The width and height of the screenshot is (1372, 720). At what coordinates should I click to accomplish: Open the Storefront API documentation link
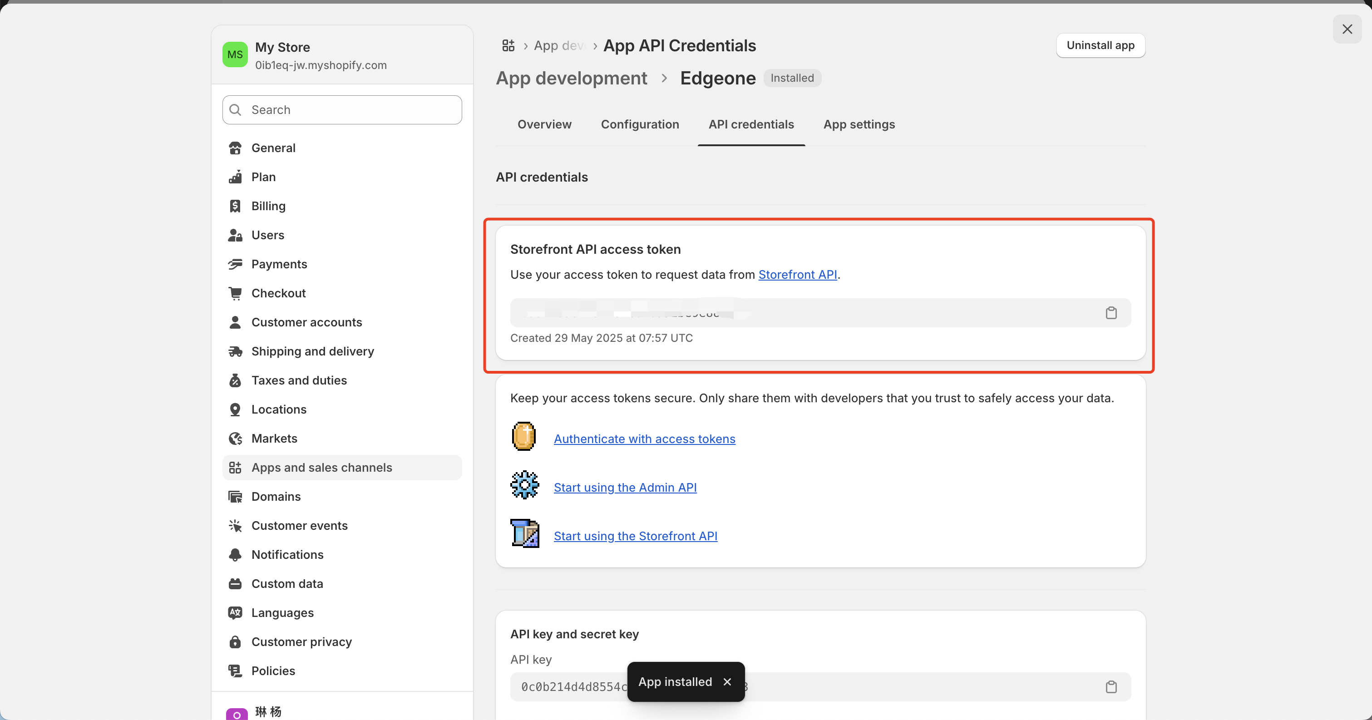click(797, 275)
